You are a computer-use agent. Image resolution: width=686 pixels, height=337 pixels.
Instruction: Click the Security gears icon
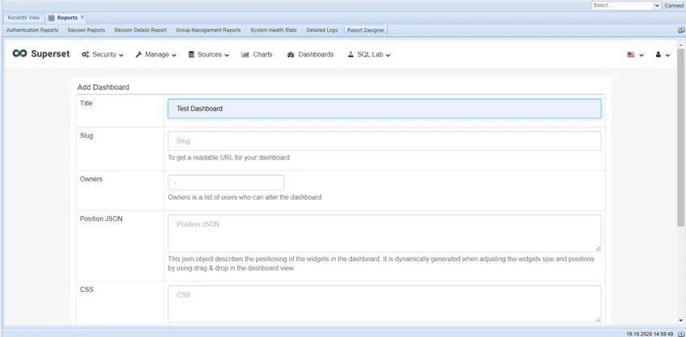[x=86, y=55]
